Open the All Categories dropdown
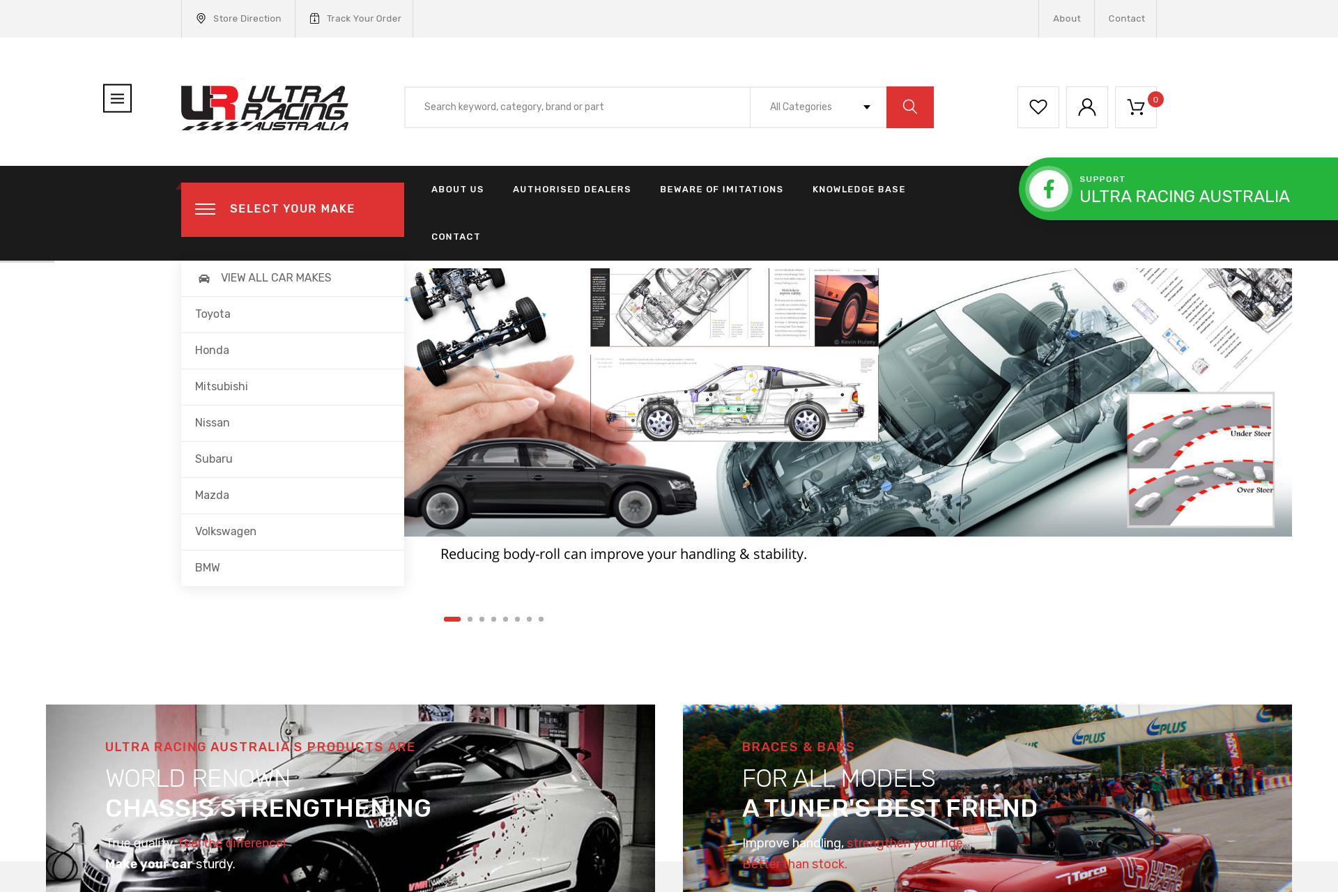1338x892 pixels. point(818,107)
